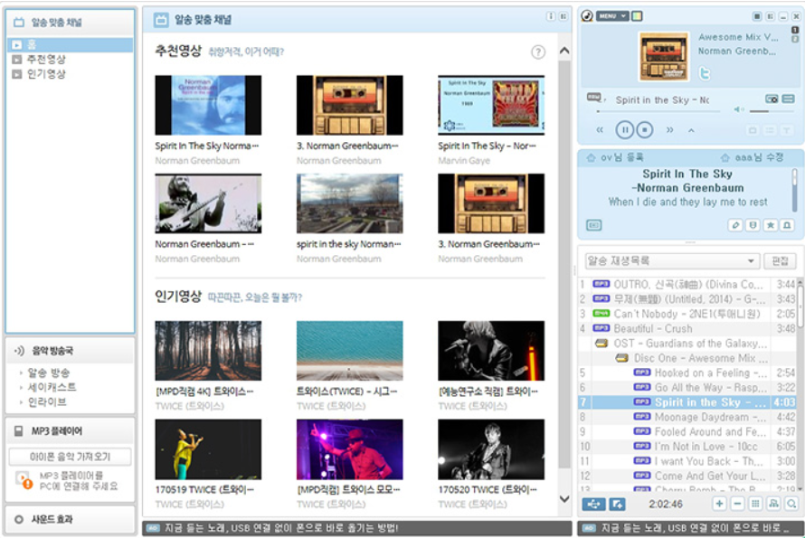Click the info icon in channel panel header

pos(550,16)
